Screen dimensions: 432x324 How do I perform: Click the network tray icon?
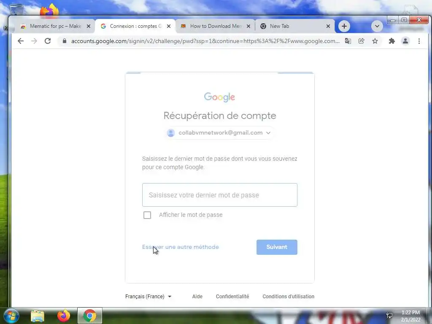[389, 316]
